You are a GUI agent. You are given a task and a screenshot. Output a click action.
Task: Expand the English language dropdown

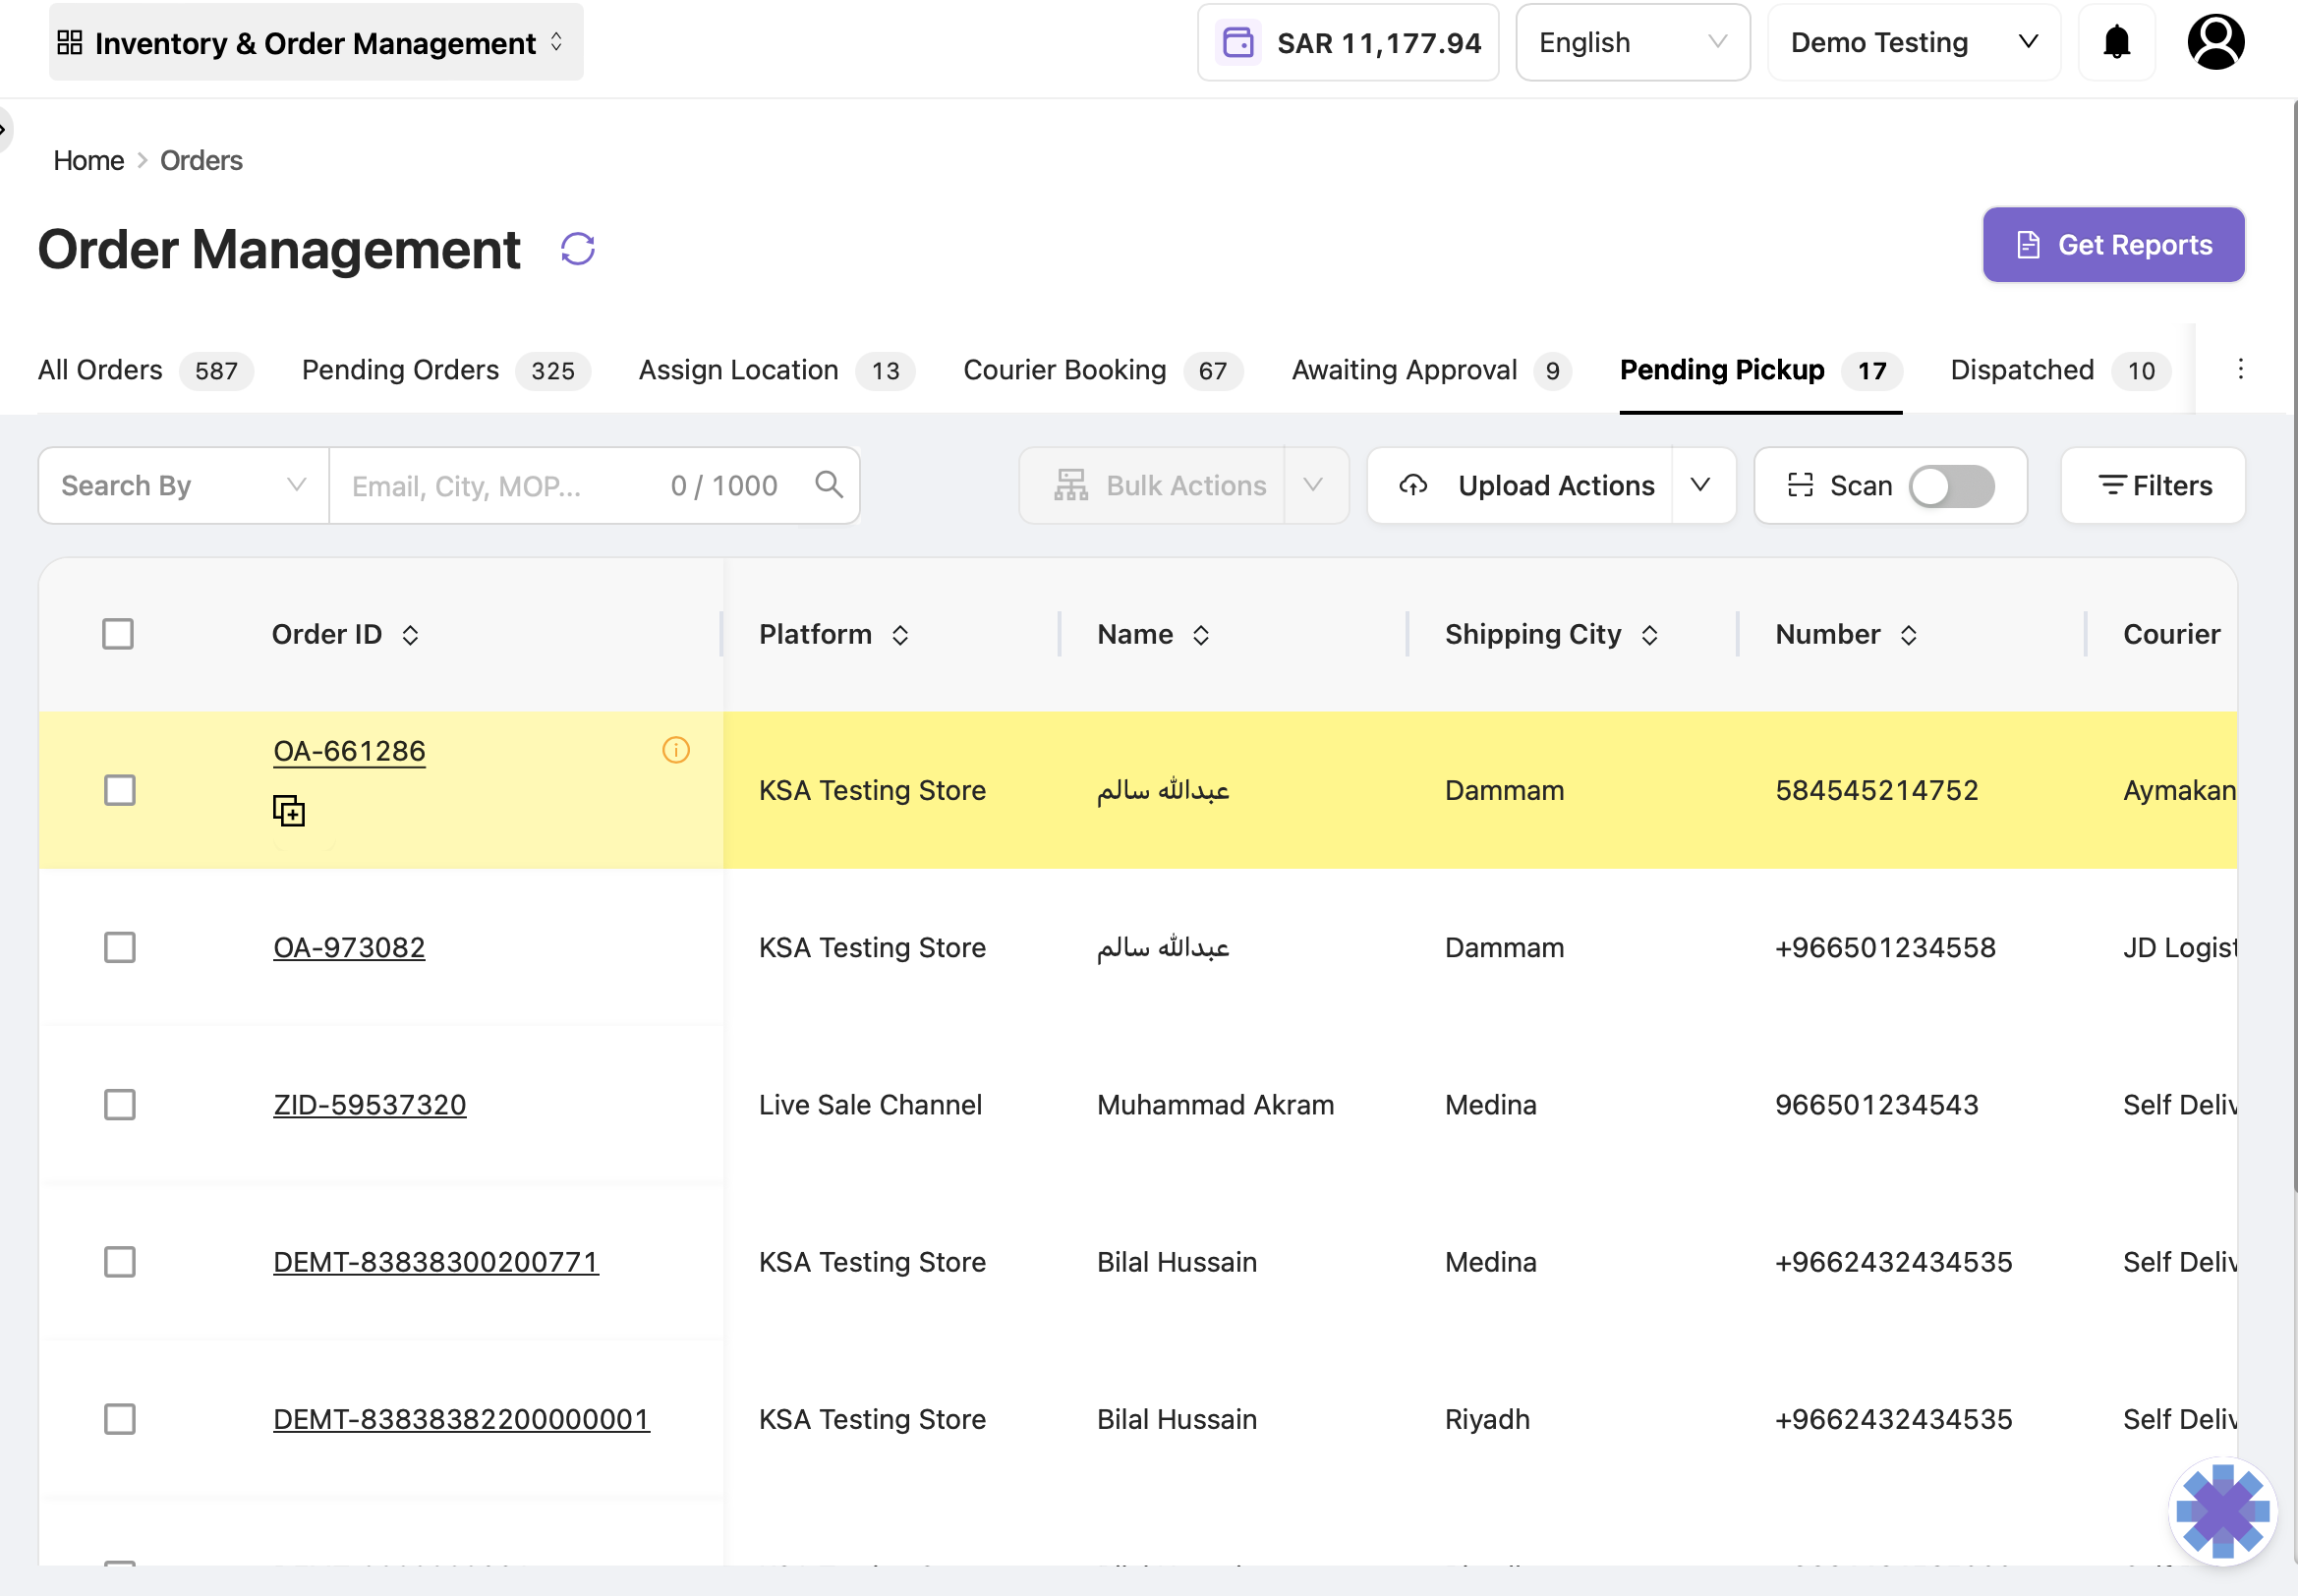pyautogui.click(x=1633, y=42)
